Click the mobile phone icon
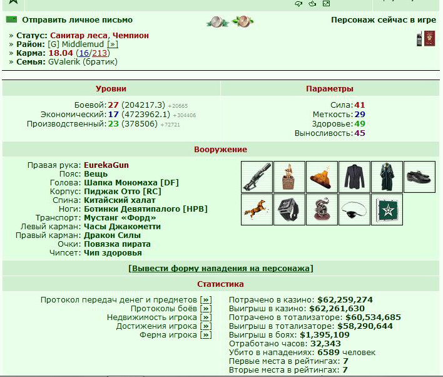Viewport: 443px width, 377px height. [420, 39]
